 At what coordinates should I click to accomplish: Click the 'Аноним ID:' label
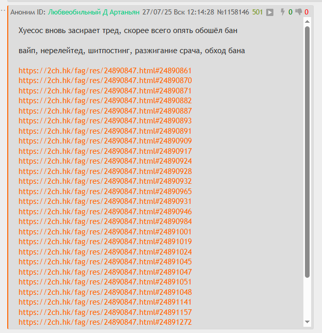coord(28,12)
